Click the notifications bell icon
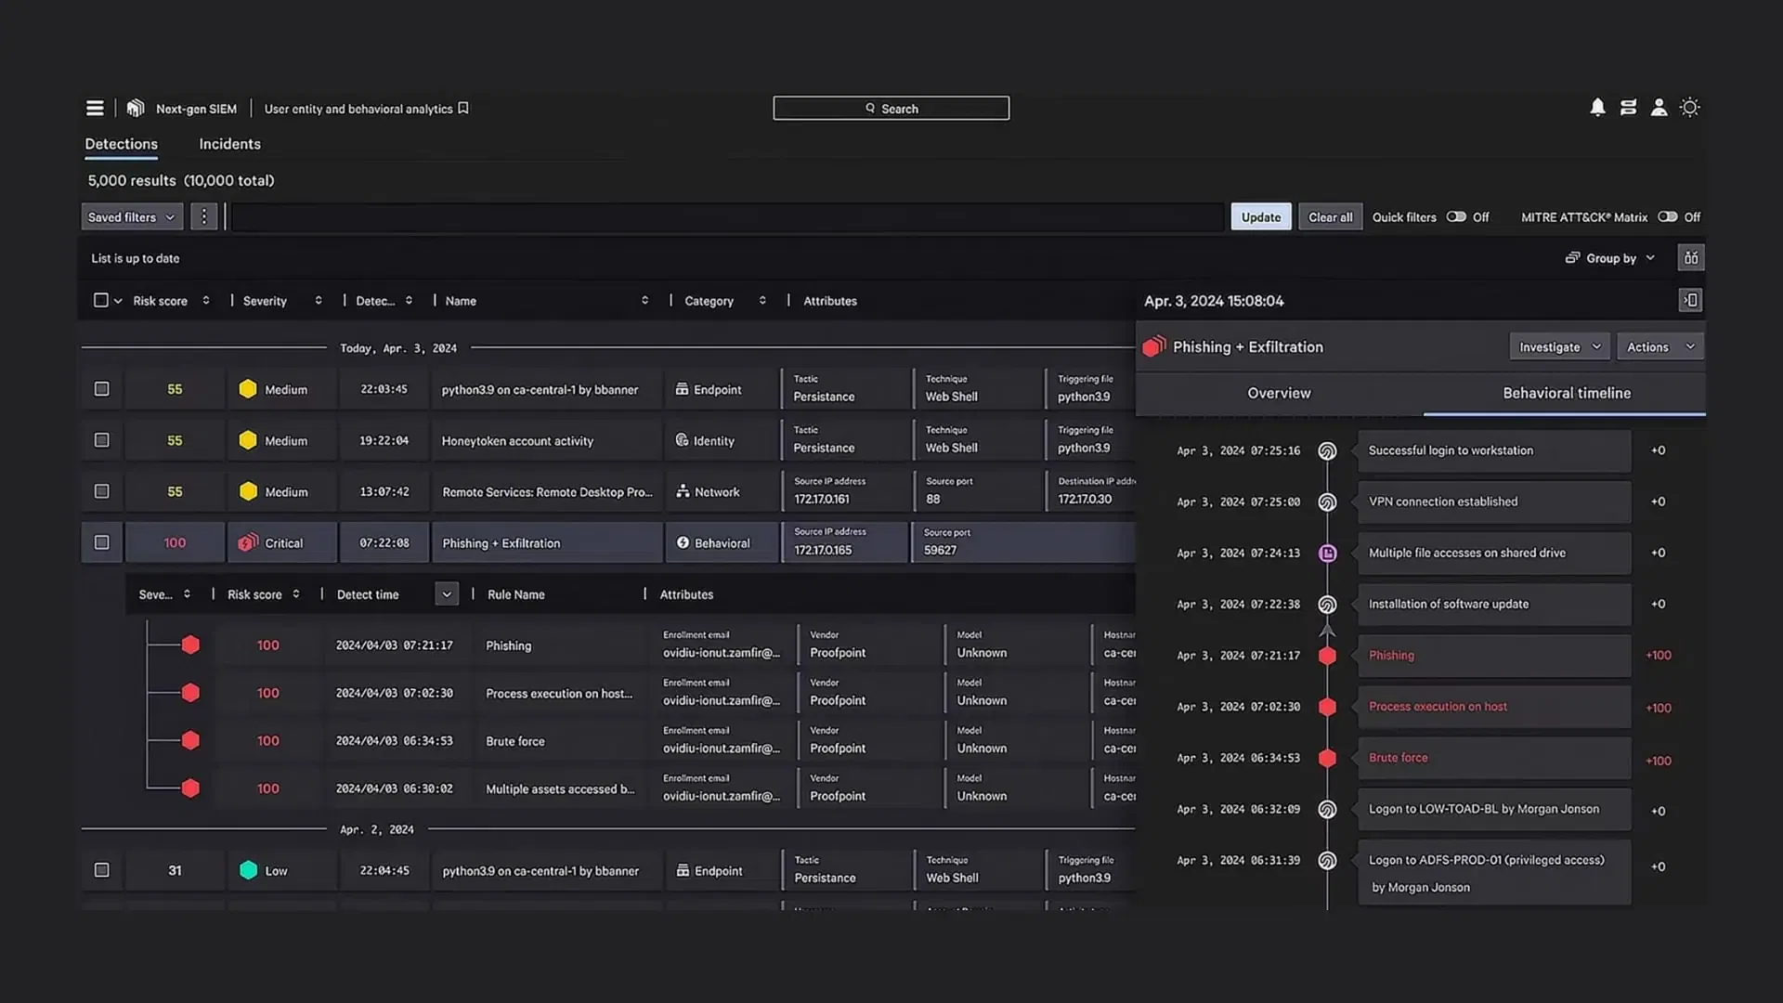 point(1597,108)
